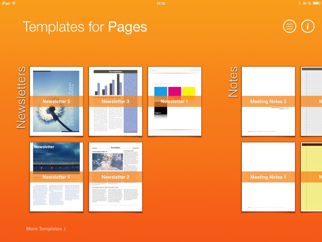Open the Meeting Notes 1 template
This screenshot has height=242, width=322.
tap(268, 177)
